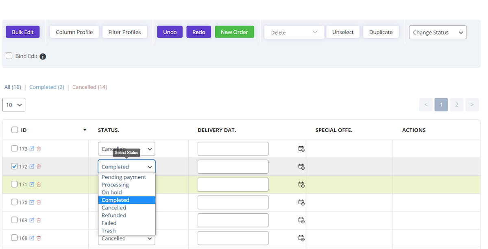Open status dropdown for order 173
The width and height of the screenshot is (488, 249).
tap(126, 149)
